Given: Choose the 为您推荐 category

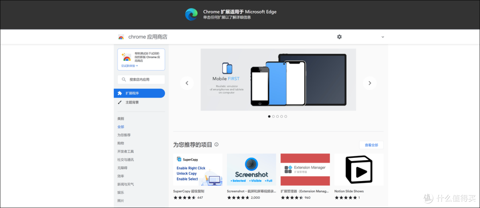Looking at the screenshot, I should point(124,135).
